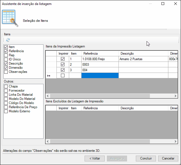Enable the ID Único checkbox
Viewport: 181px width, 165px height.
click(6, 59)
